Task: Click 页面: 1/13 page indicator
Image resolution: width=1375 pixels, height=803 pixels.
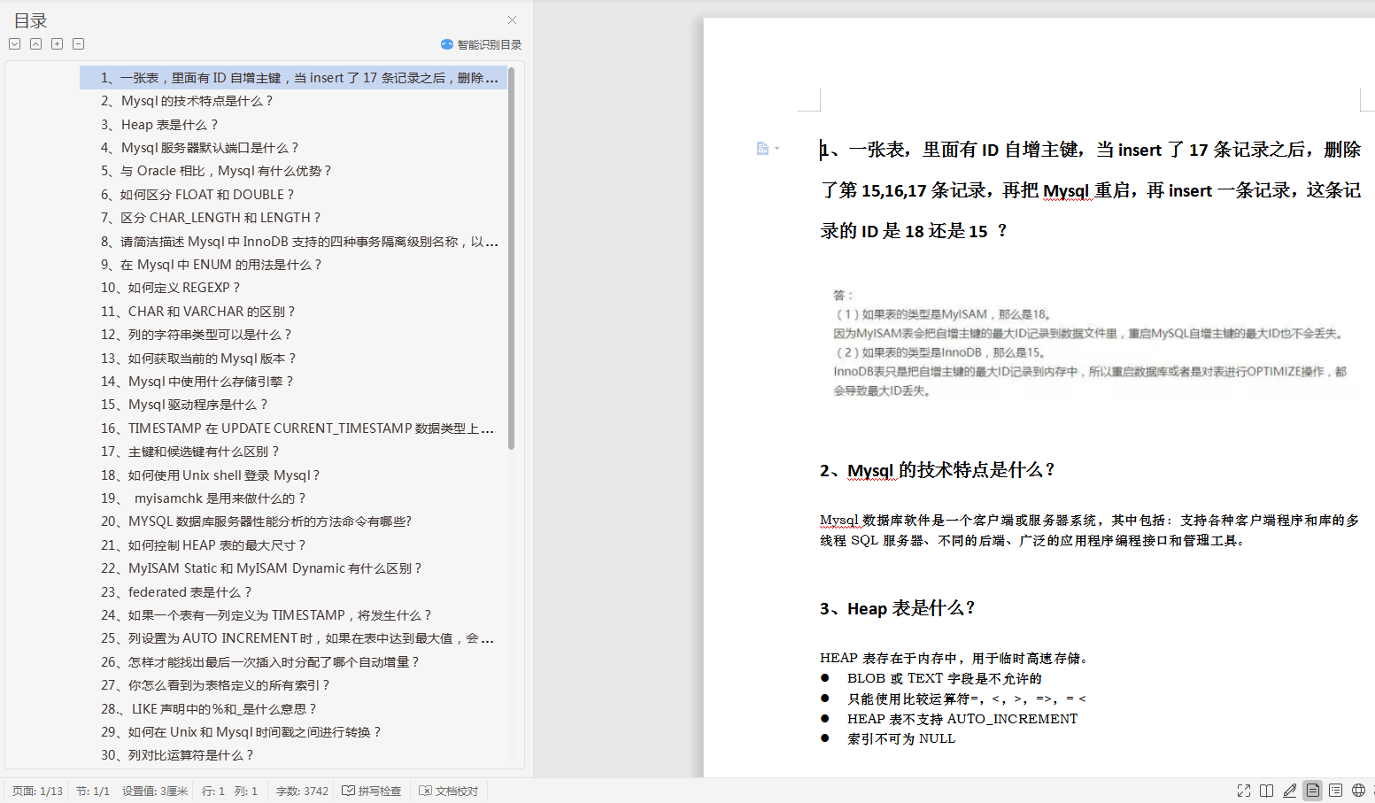Action: [37, 791]
